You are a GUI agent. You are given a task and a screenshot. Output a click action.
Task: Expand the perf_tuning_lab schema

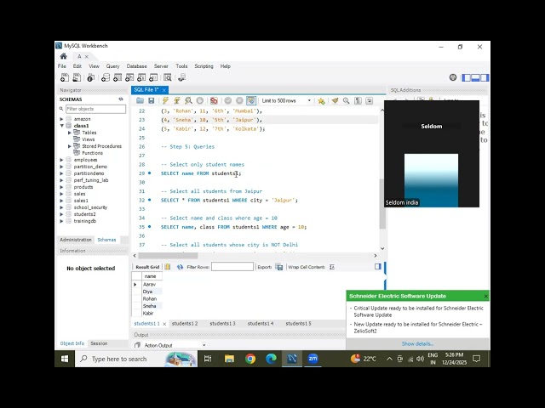pos(61,180)
